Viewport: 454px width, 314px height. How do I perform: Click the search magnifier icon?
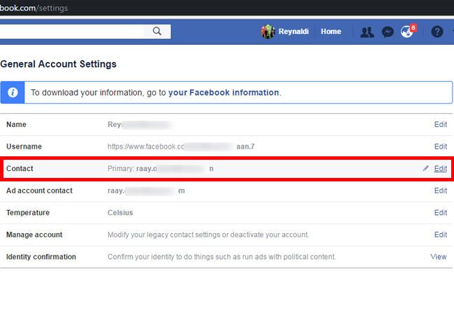pos(157,31)
